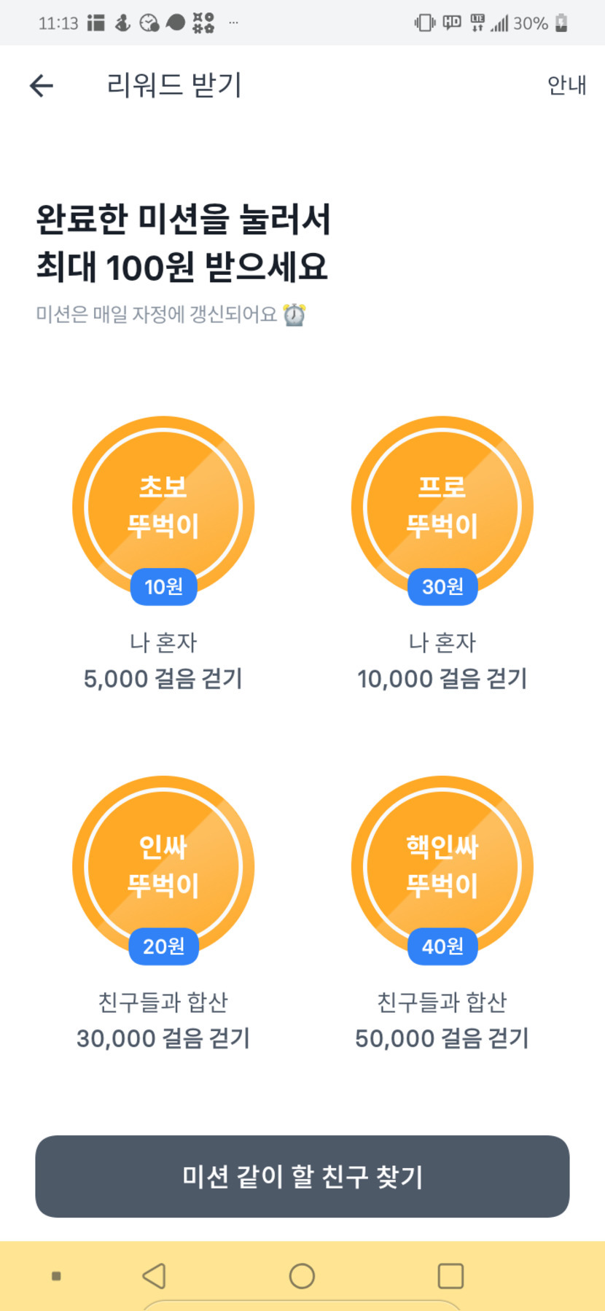Open the 안내 guide link
This screenshot has height=1311, width=605.
pyautogui.click(x=566, y=85)
